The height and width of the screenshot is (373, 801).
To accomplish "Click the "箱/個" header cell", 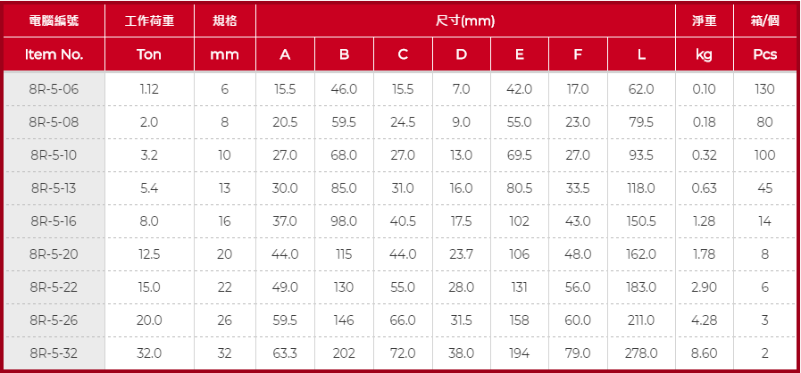I will point(764,21).
